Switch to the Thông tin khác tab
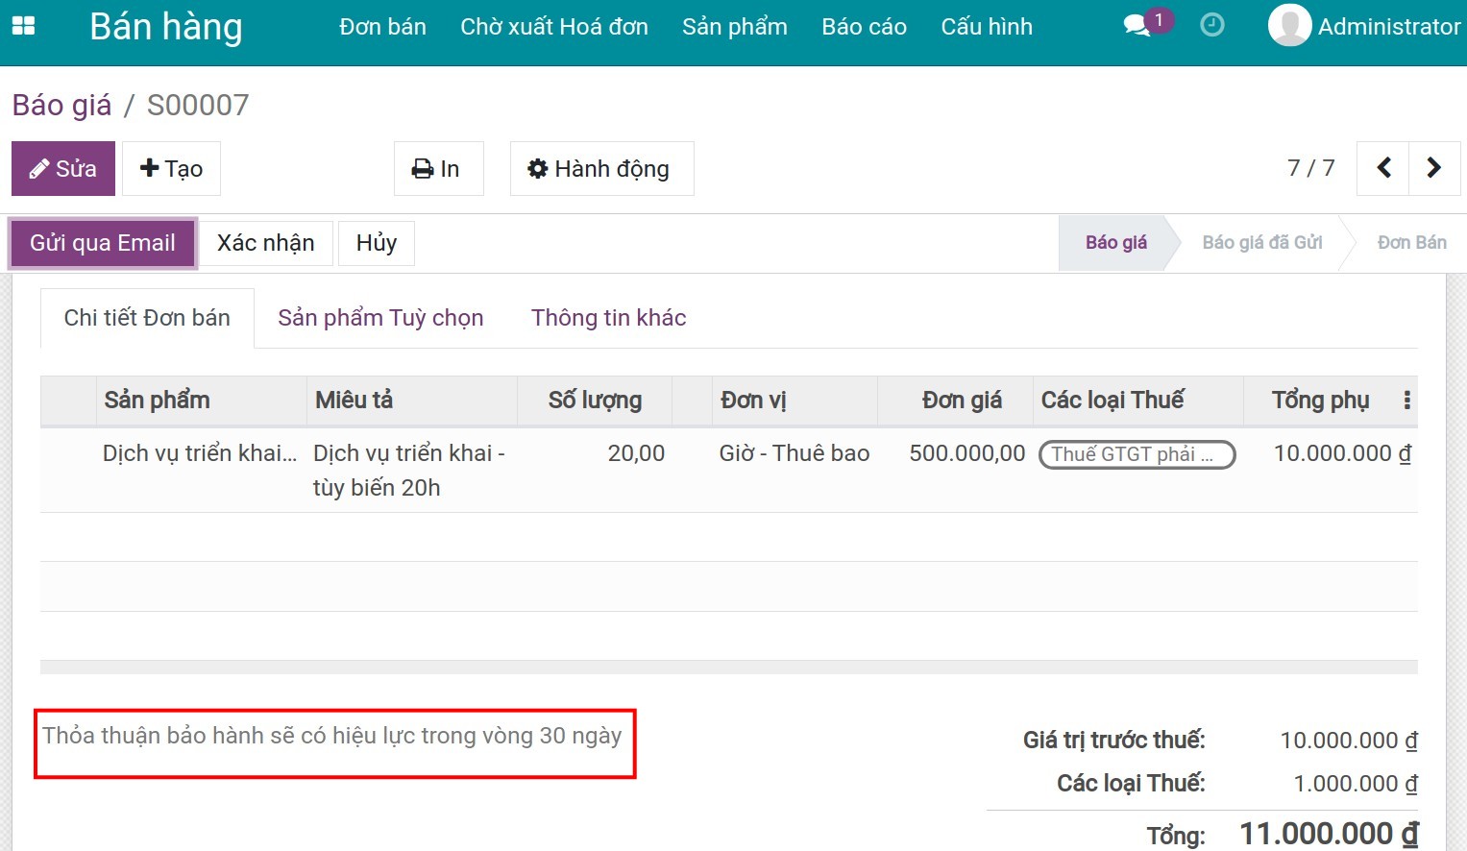 click(609, 318)
